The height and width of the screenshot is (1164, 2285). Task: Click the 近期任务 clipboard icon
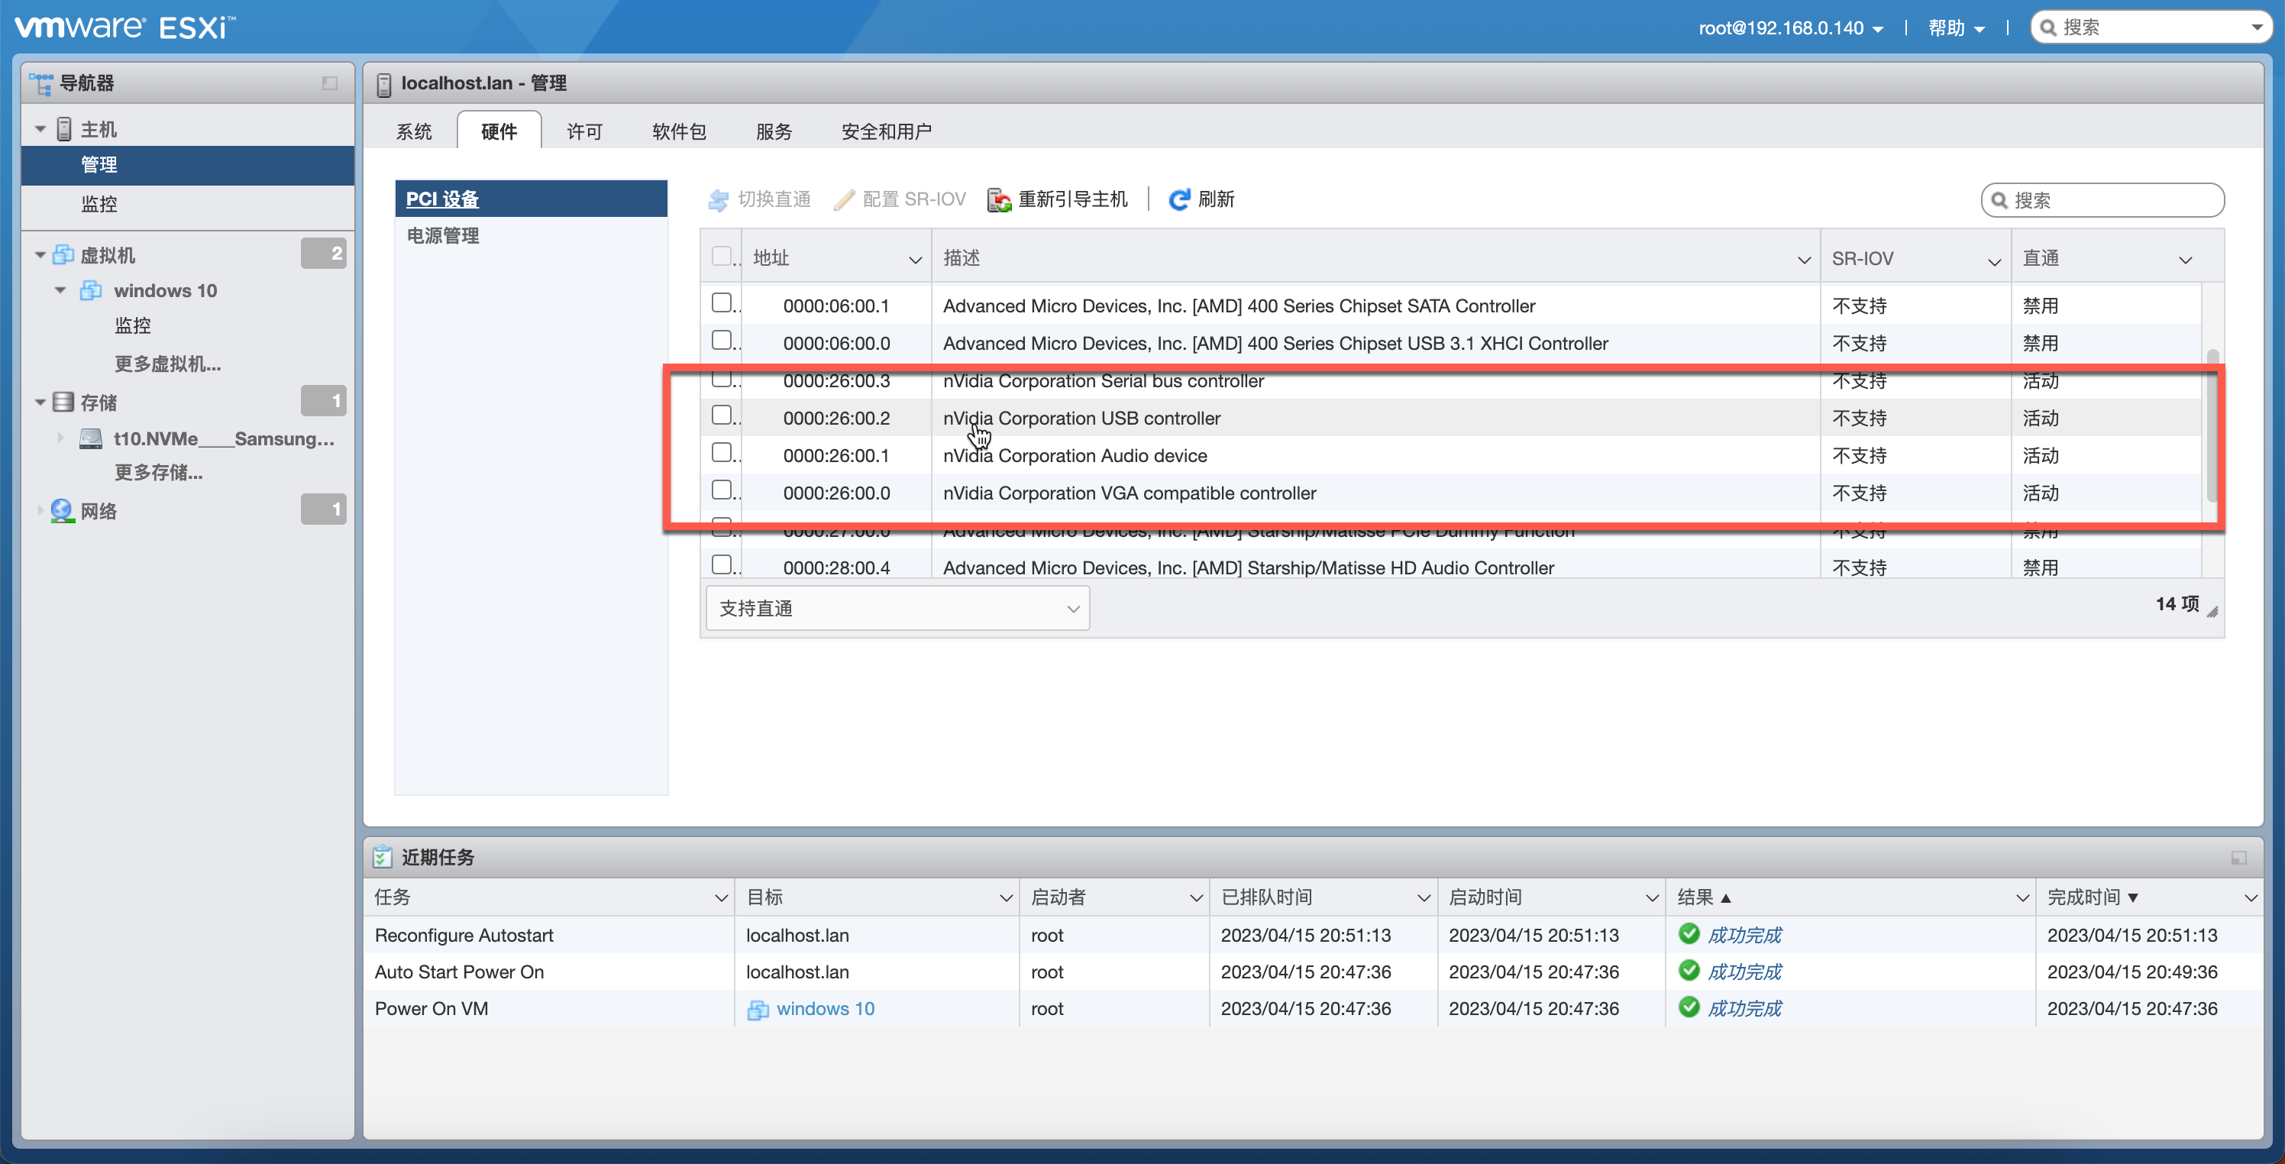pos(383,856)
